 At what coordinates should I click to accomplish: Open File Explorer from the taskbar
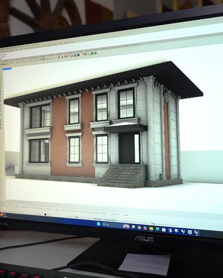pyautogui.click(x=151, y=229)
